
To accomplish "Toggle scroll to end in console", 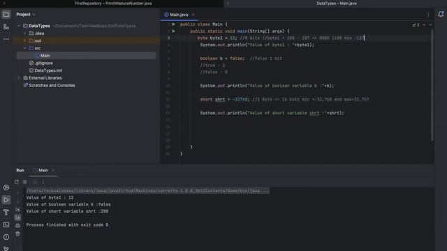I will click(17, 218).
